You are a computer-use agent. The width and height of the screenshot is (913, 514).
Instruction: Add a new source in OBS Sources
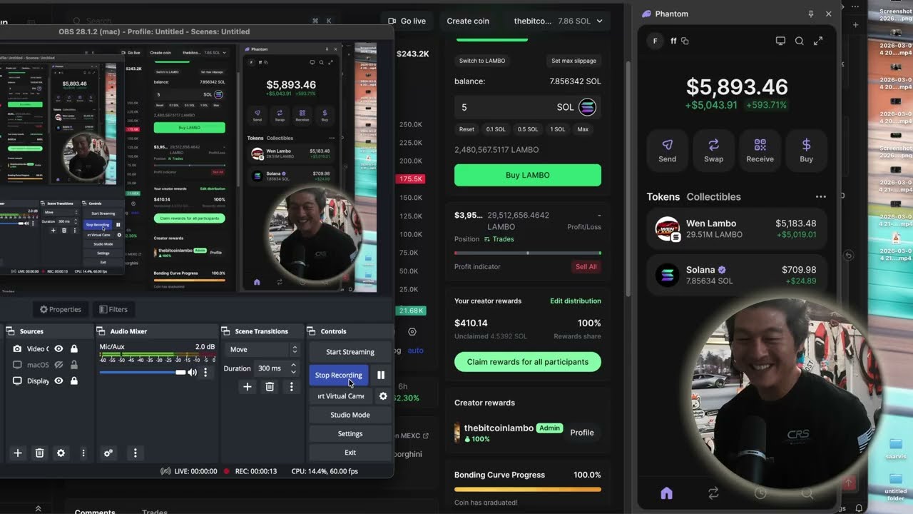(x=18, y=453)
